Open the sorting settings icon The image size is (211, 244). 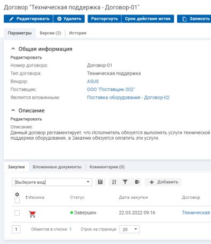tap(114, 182)
